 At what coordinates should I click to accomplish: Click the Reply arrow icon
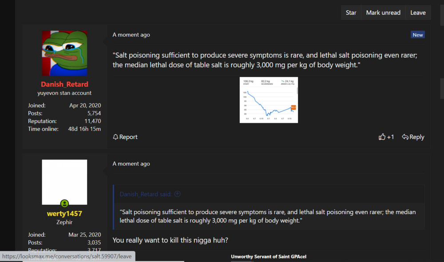tap(405, 137)
